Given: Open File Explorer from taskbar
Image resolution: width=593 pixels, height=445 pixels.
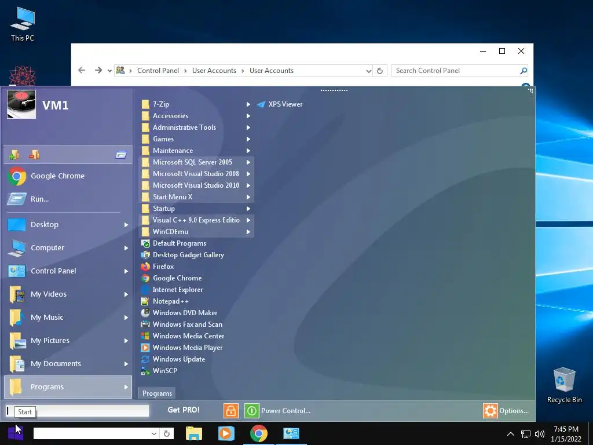Looking at the screenshot, I should pos(194,433).
